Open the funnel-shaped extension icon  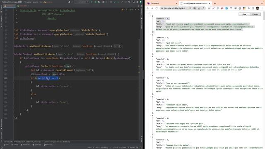click(231, 8)
